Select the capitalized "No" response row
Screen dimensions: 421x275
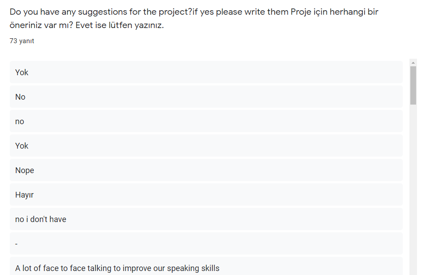tap(20, 97)
